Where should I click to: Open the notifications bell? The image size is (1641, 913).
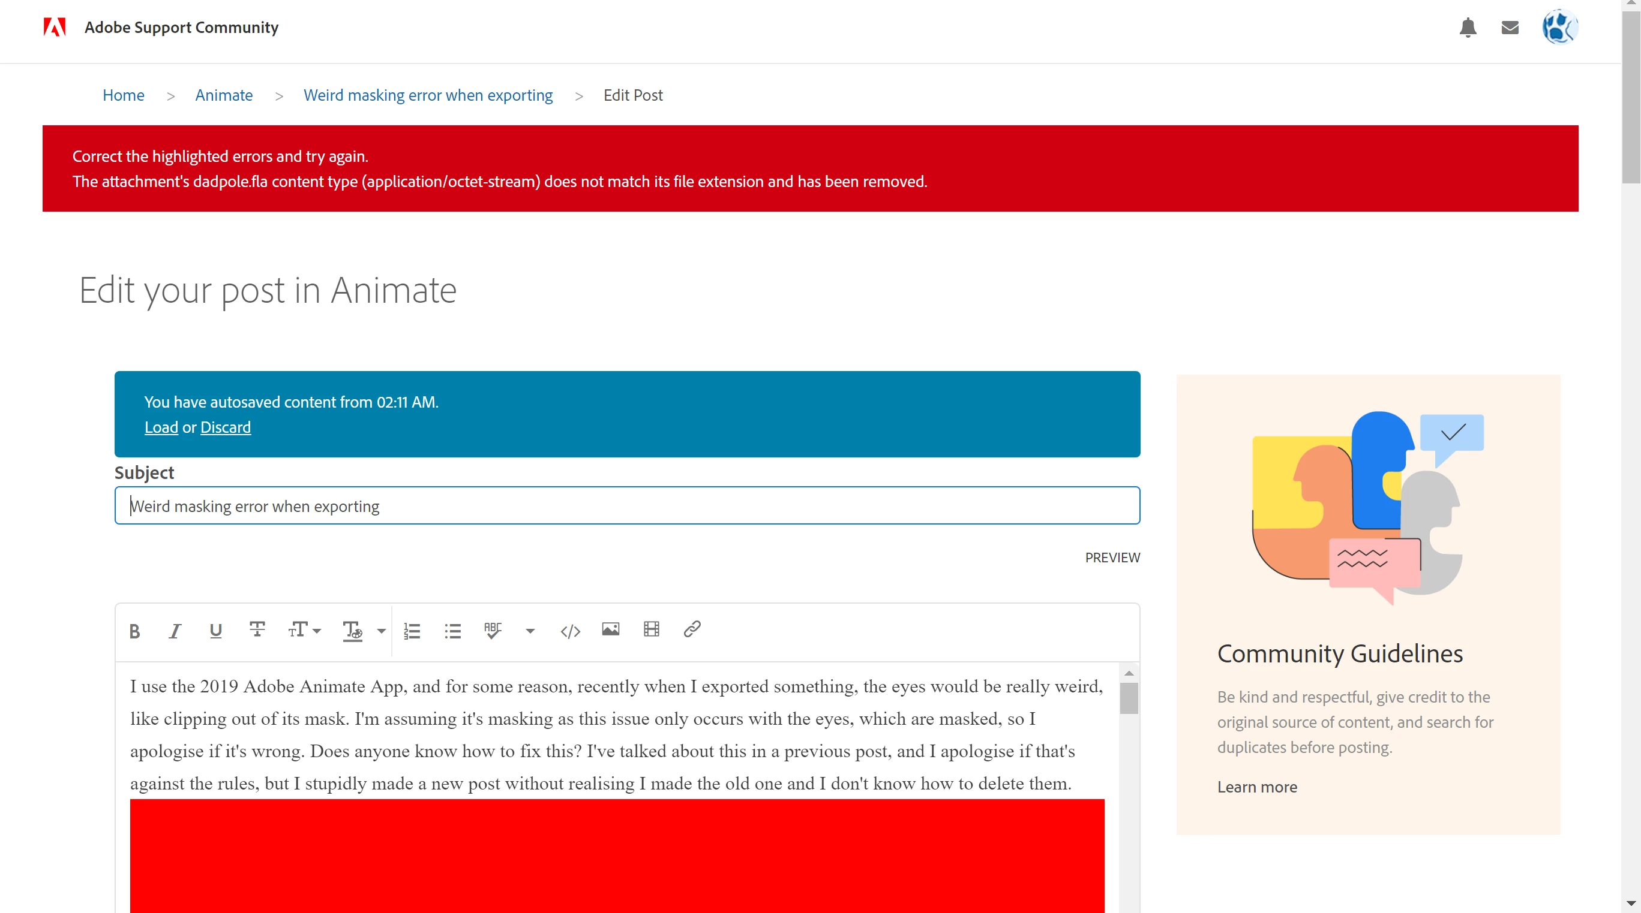pos(1468,28)
